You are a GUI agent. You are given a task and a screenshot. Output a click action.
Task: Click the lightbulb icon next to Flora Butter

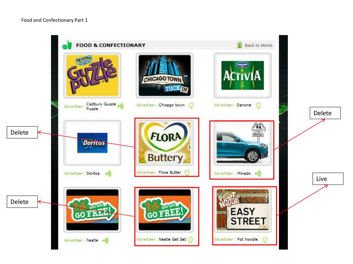pyautogui.click(x=187, y=173)
